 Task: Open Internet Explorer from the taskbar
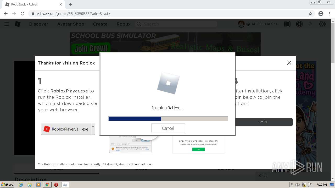21,185
